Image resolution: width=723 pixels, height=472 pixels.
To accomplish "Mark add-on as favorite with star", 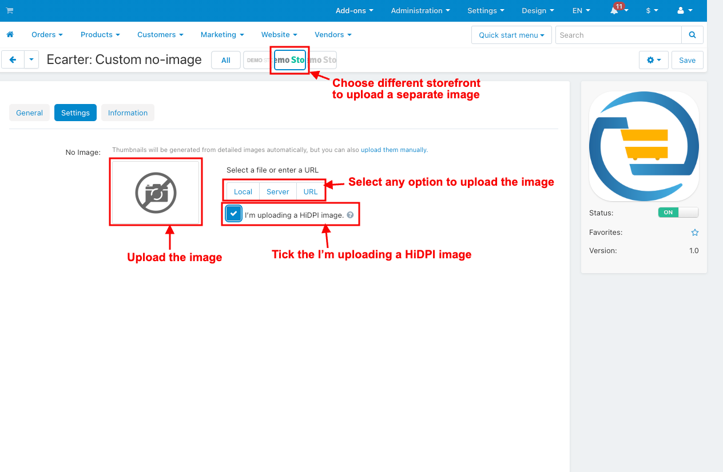I will (x=694, y=233).
